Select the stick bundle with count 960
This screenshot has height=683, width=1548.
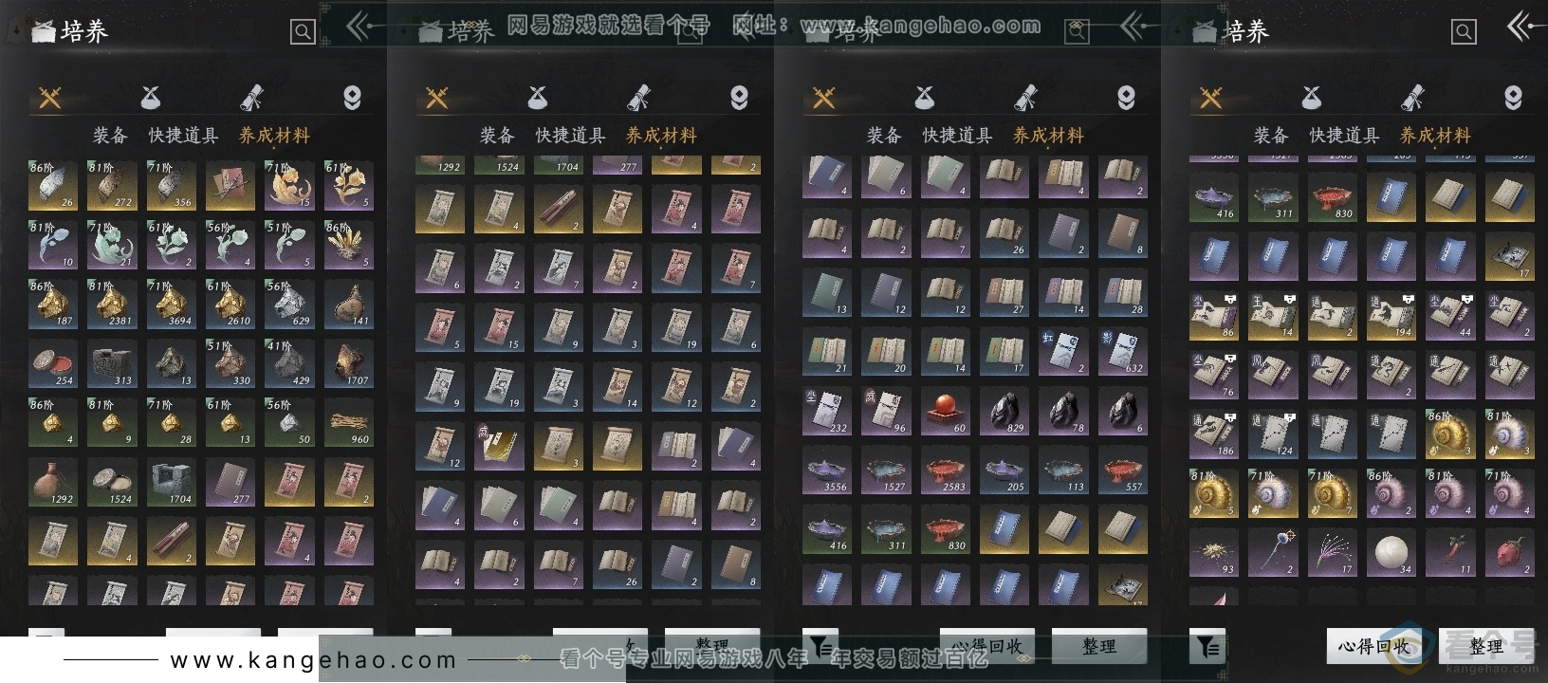pyautogui.click(x=348, y=422)
